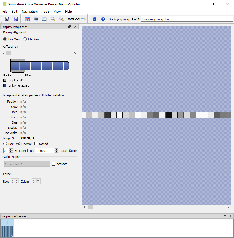The height and width of the screenshot is (238, 234).
Task: Reset zoom with the 1:1 icon
Action: pos(44,19)
